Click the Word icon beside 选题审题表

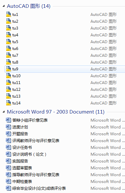pos(8,168)
